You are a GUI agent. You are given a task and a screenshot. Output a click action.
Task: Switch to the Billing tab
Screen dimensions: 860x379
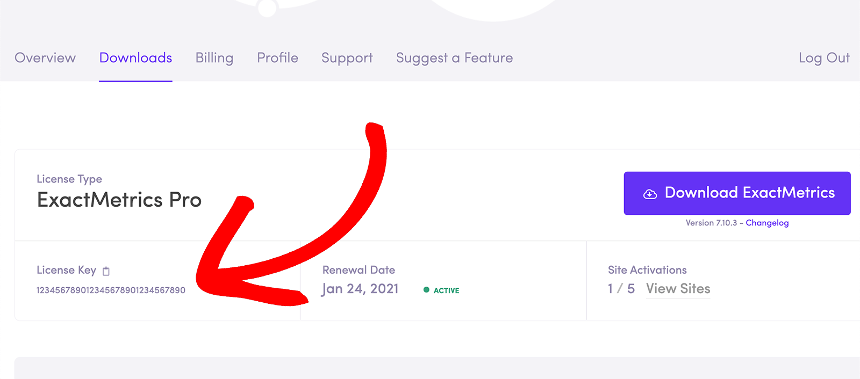click(214, 58)
